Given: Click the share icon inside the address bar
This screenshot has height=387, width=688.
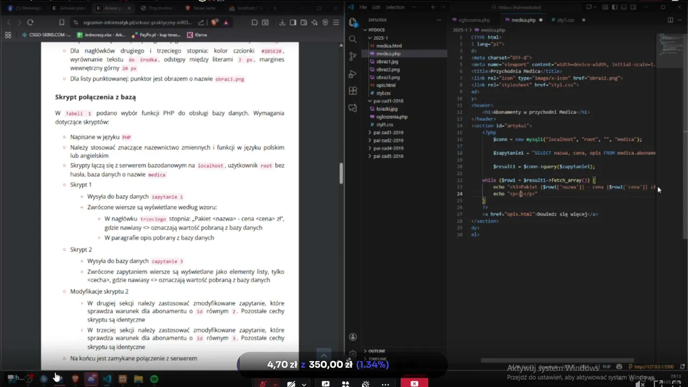Looking at the screenshot, I should [x=201, y=23].
